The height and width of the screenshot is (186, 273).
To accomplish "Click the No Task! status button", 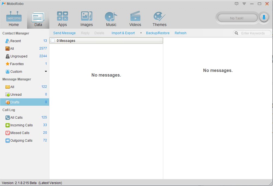I will 237,18.
